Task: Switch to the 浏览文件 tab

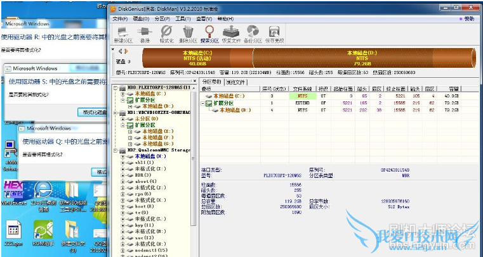Action: coord(235,82)
